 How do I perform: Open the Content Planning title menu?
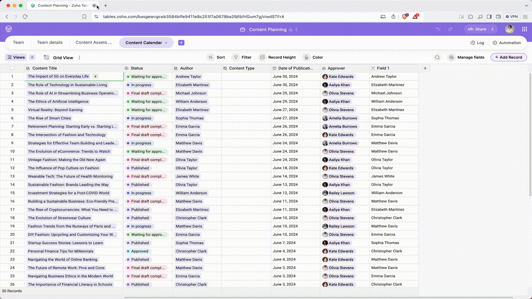pos(296,29)
